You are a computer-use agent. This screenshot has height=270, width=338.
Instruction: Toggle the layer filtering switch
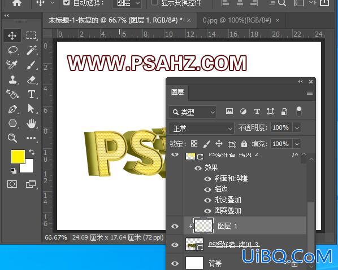point(299,111)
